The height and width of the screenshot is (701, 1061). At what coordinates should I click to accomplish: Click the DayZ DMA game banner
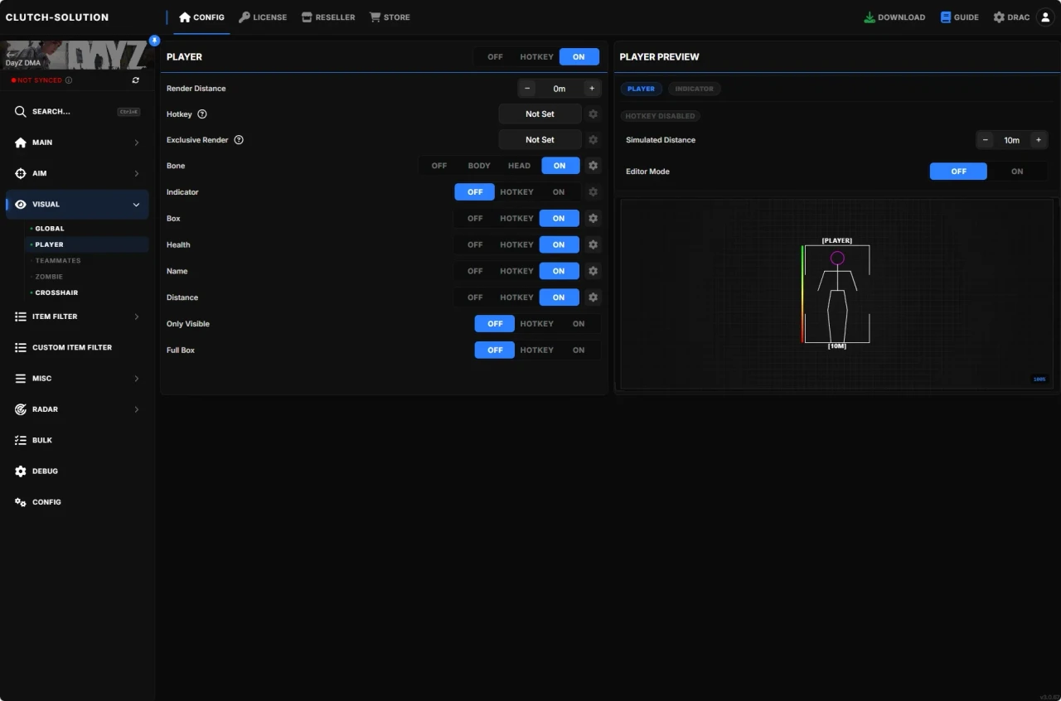pos(77,55)
